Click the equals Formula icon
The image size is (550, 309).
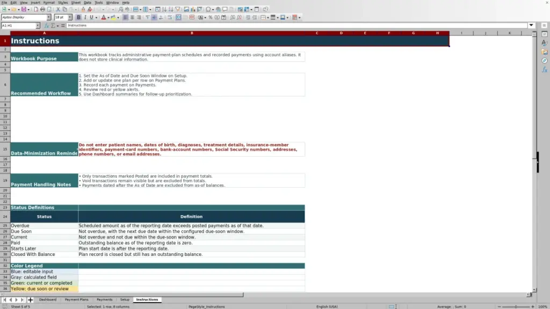point(63,26)
